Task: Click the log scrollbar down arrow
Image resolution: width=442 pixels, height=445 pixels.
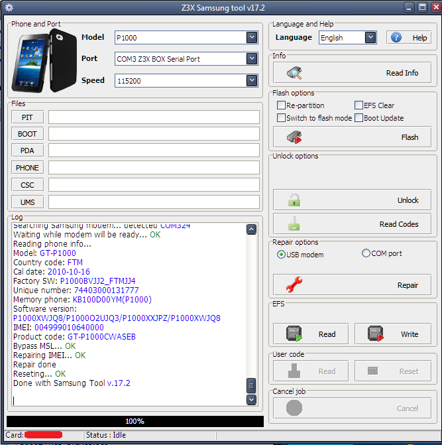Action: point(251,400)
